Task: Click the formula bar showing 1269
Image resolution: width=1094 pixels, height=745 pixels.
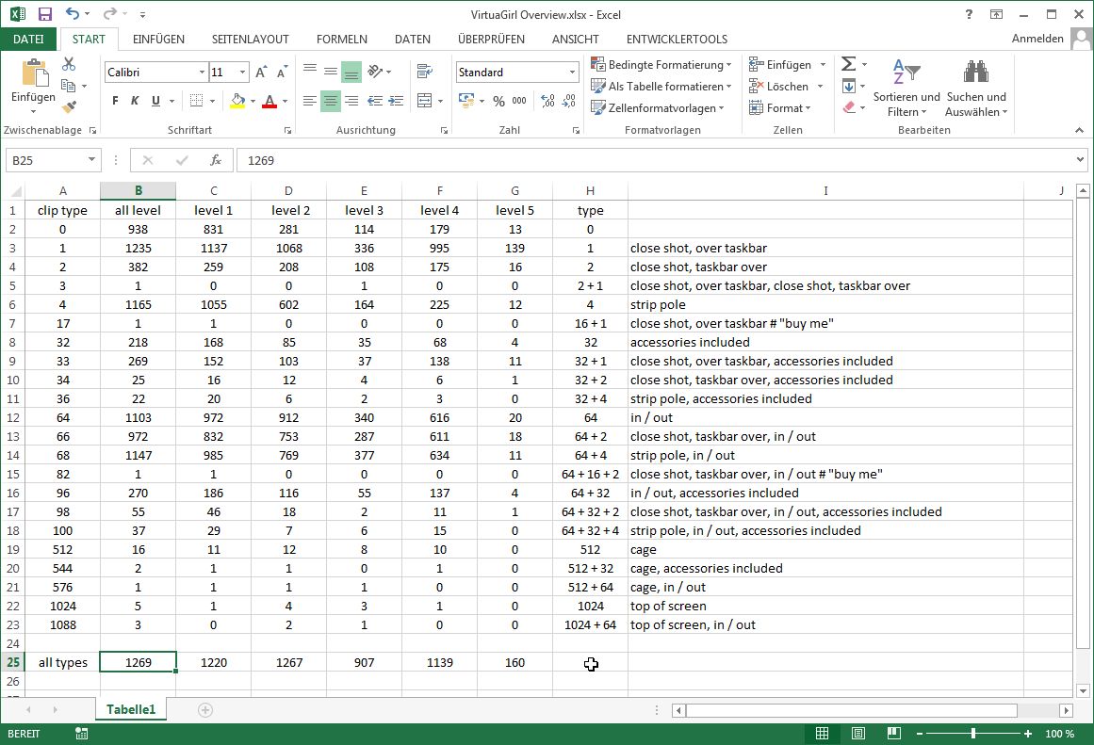Action: (655, 160)
